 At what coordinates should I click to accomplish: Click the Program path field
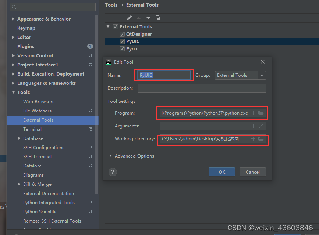click(x=213, y=113)
